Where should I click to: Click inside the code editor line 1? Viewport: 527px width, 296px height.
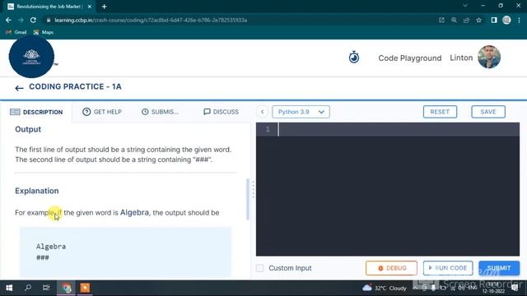click(399, 129)
